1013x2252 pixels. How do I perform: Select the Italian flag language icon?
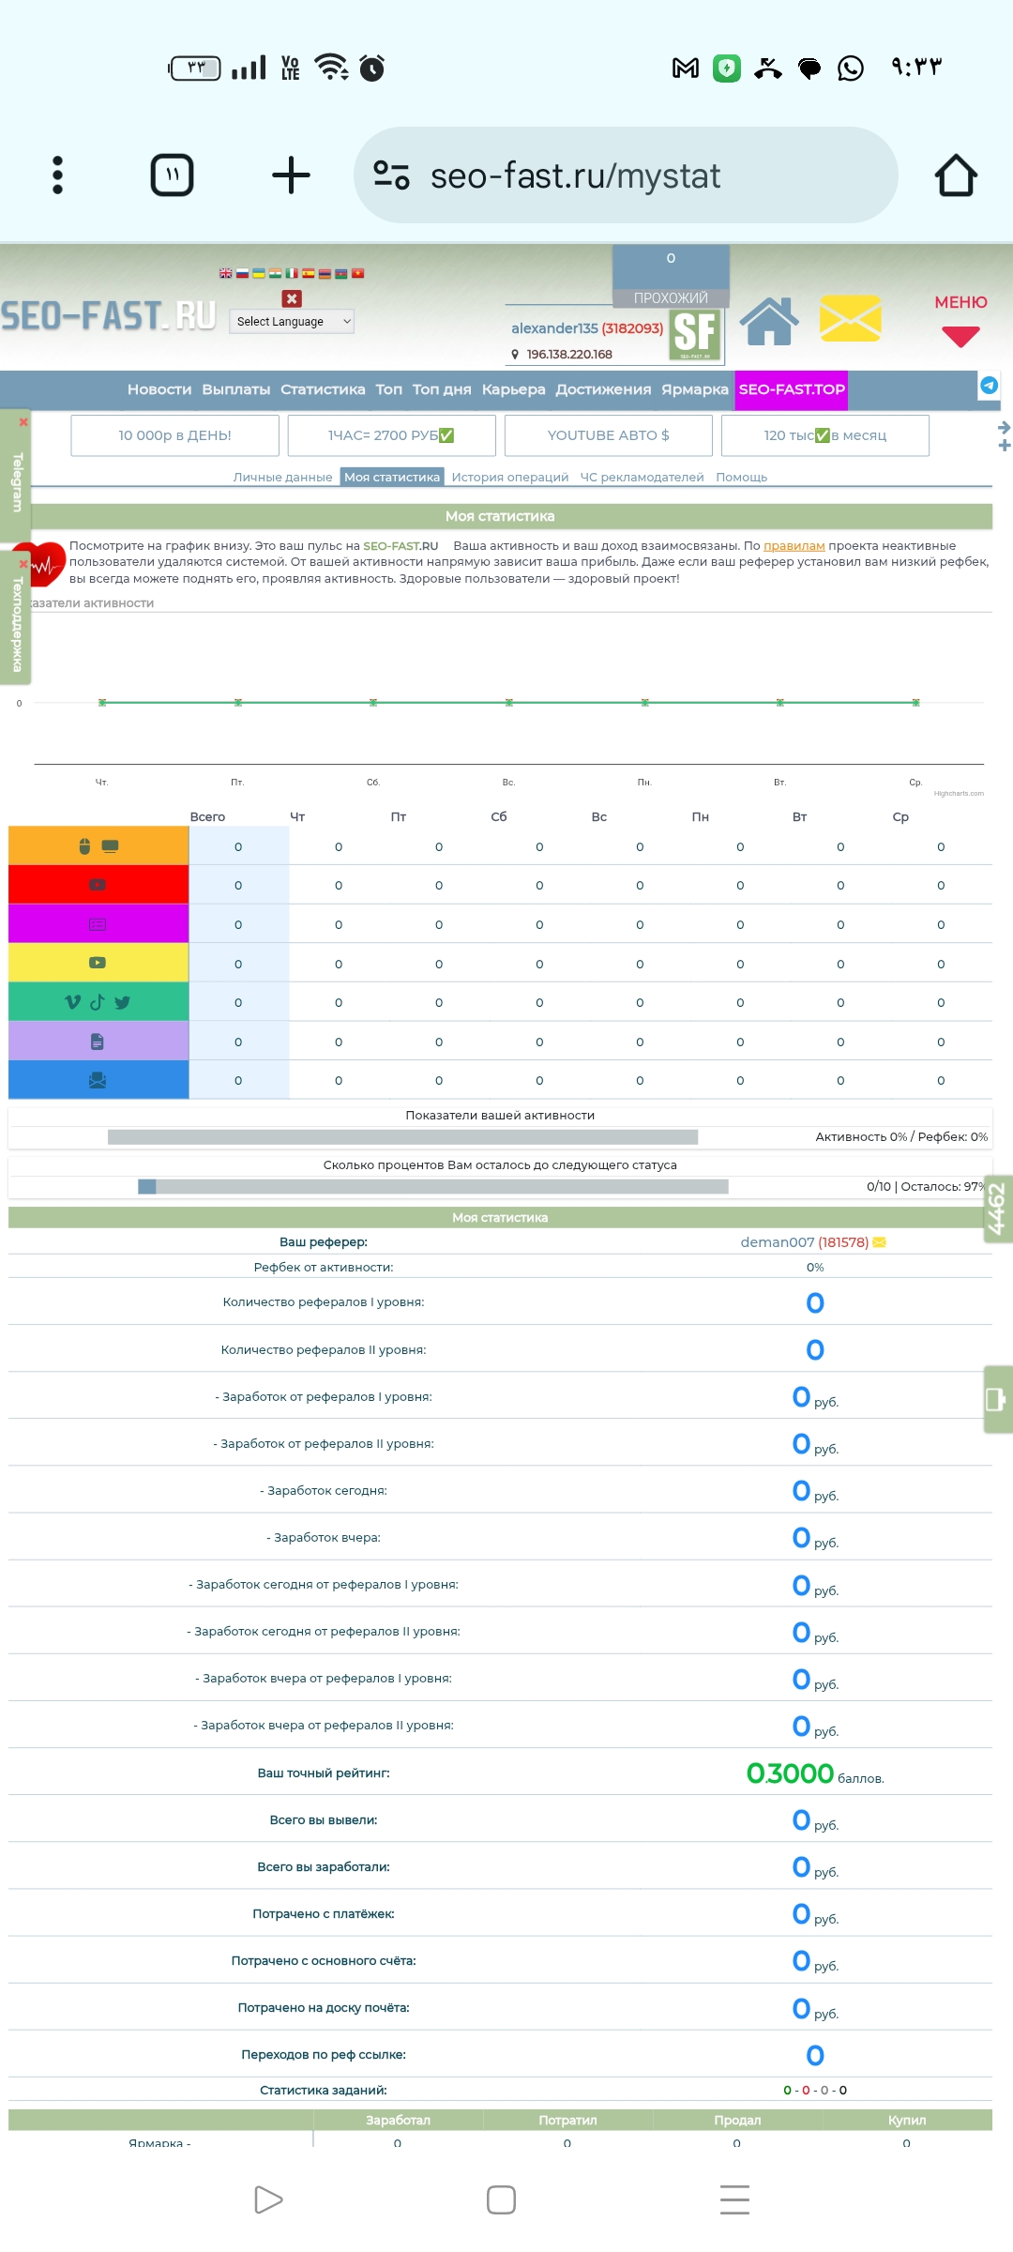(x=292, y=274)
